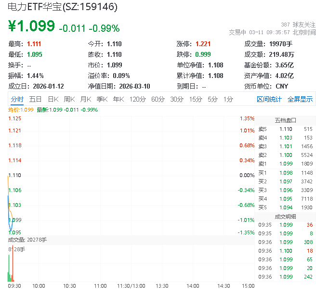Click the 区间统计 link

[269, 99]
